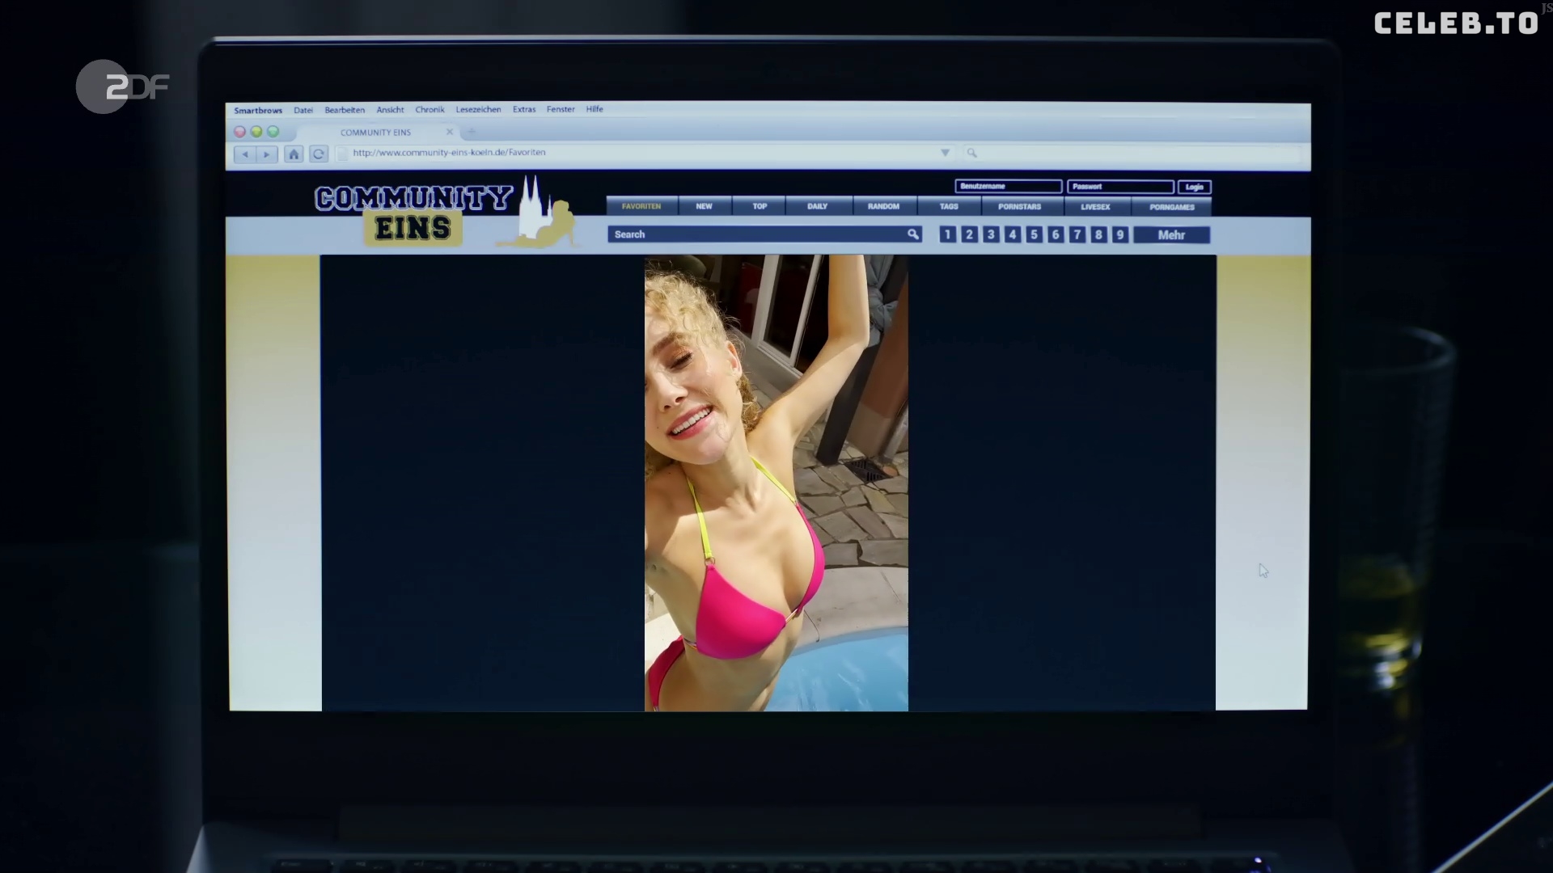Click the Mehr button
Viewport: 1553px width, 873px height.
point(1171,234)
